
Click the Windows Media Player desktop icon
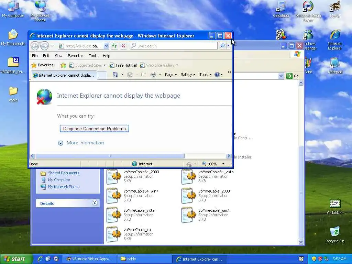[308, 11]
